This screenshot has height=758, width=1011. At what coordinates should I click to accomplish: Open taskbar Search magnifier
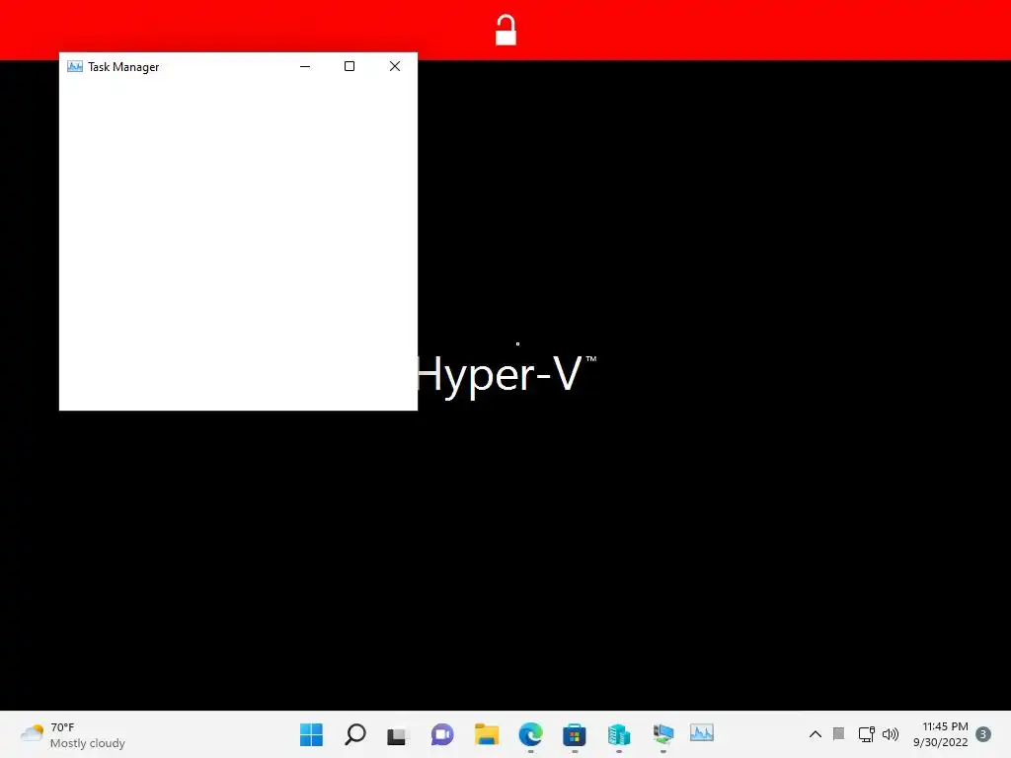[355, 734]
